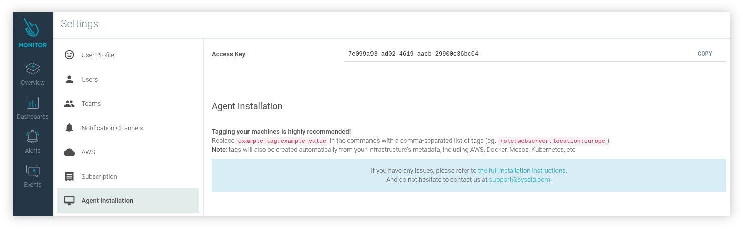Go to the AWS settings section
Viewport: 743px width, 229px height.
click(88, 152)
